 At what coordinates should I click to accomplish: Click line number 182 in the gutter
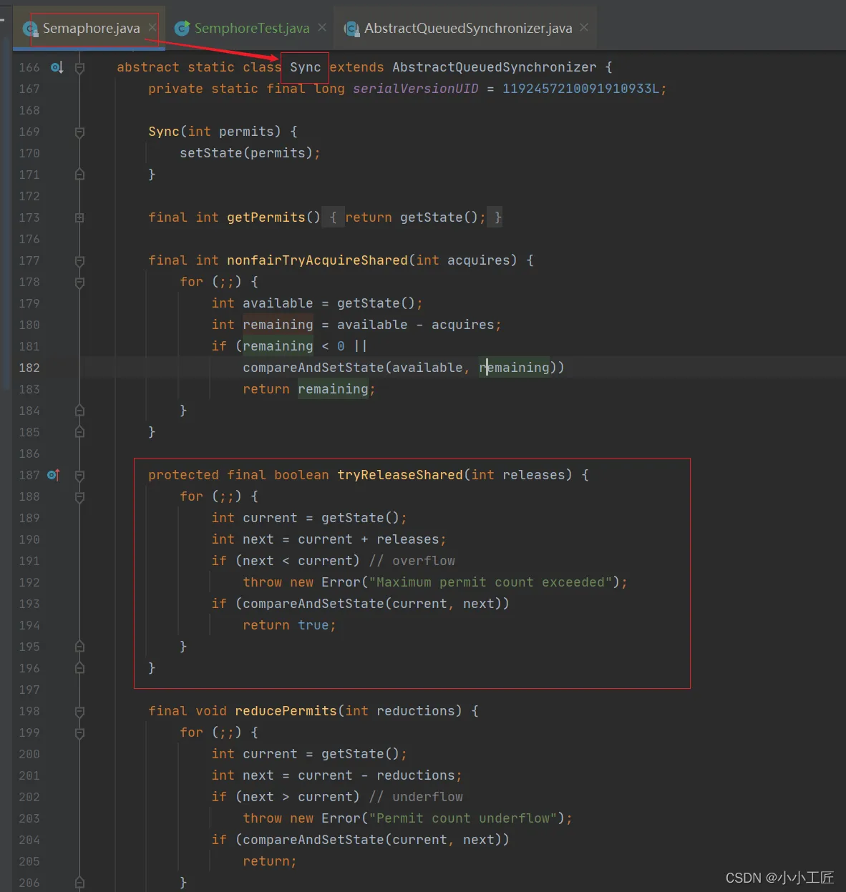click(x=29, y=368)
